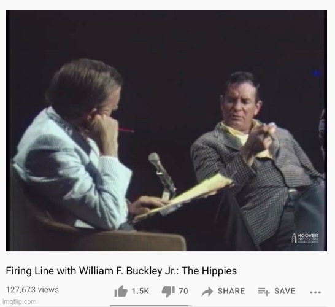The height and width of the screenshot is (307, 335).
Task: Click the SAVE text label
Action: tap(285, 291)
